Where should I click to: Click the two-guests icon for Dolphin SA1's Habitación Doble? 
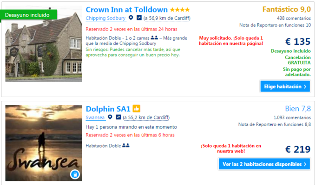pos(125,146)
